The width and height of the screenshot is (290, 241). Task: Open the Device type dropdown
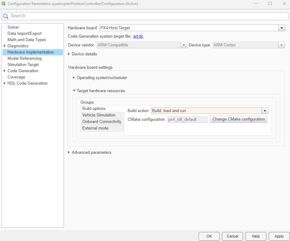[x=282, y=45]
